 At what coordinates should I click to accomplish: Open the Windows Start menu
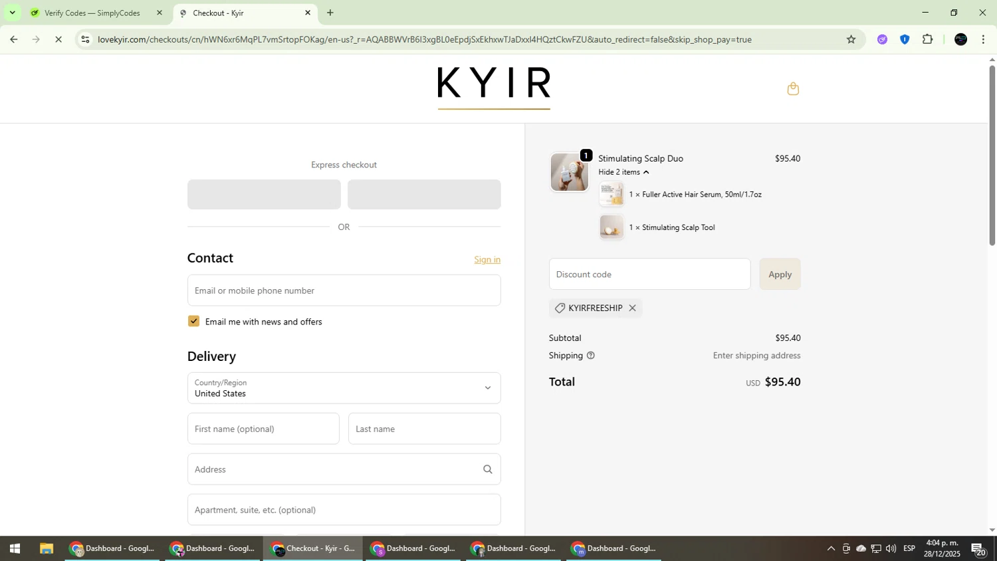[x=15, y=548]
